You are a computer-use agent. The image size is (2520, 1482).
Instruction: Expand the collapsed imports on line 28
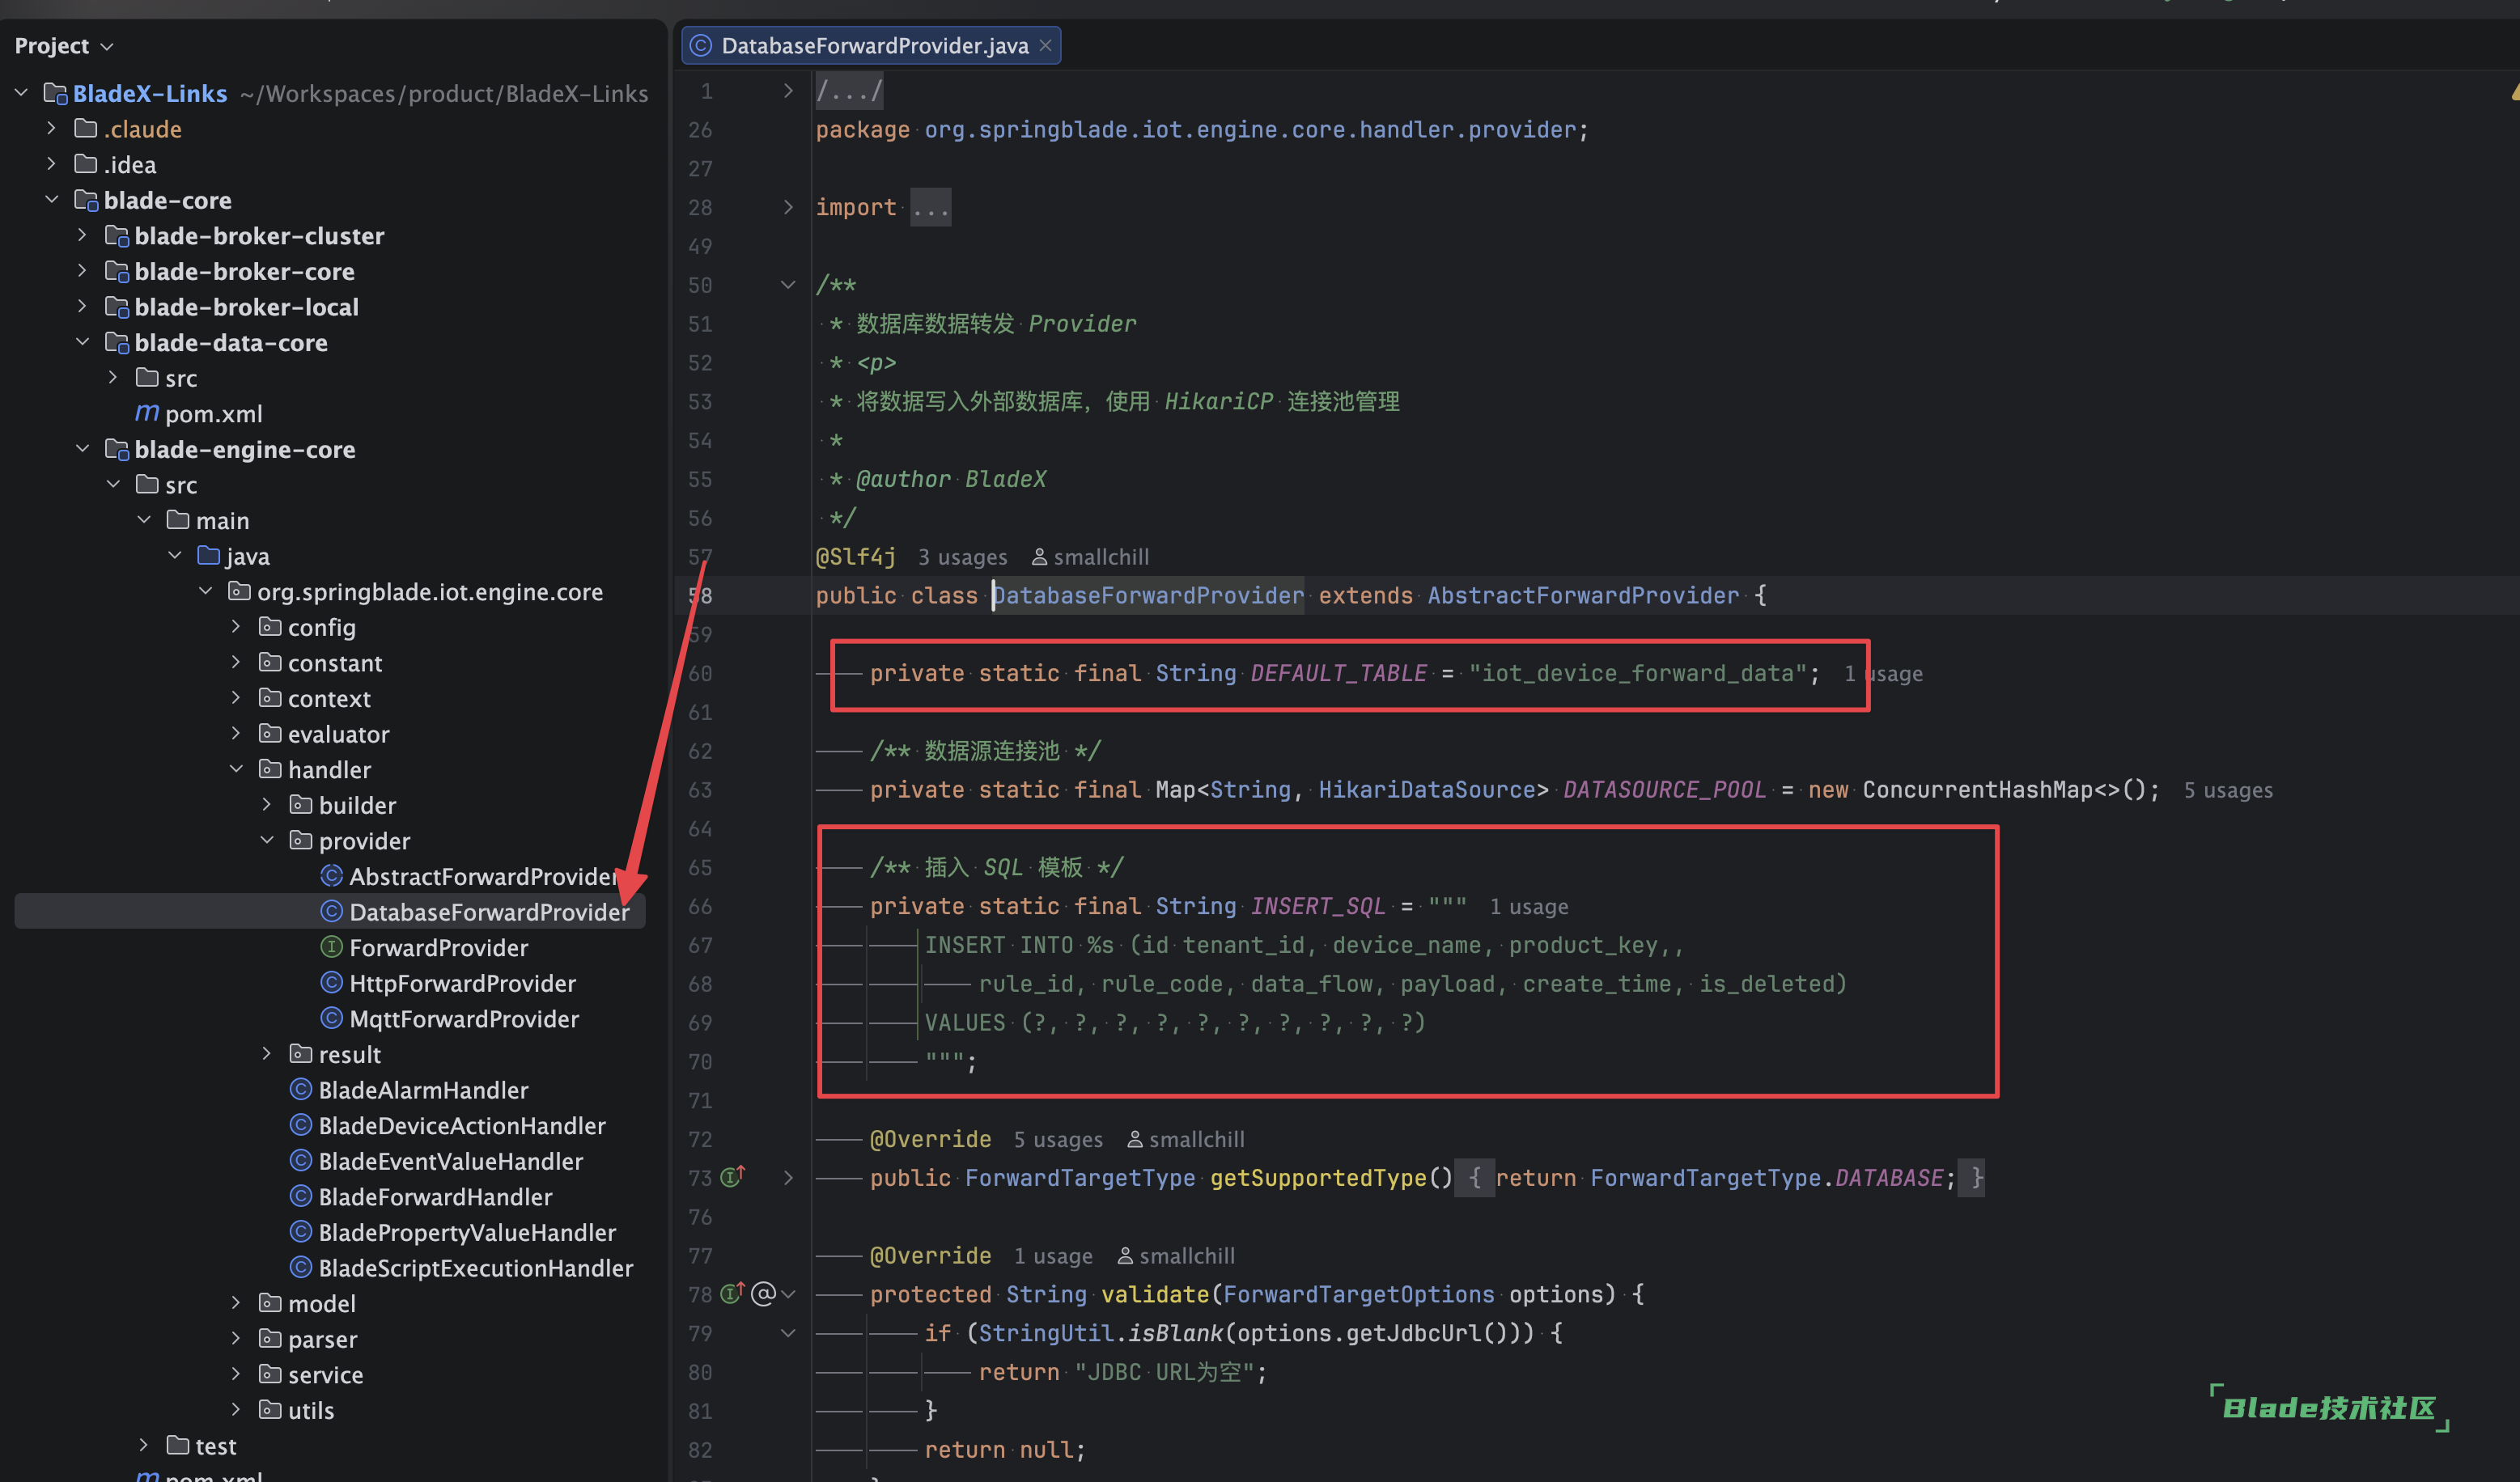[x=788, y=207]
